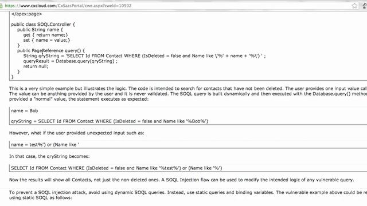Click the 'name = Bob' example line
The width and height of the screenshot is (367, 206).
click(x=24, y=110)
